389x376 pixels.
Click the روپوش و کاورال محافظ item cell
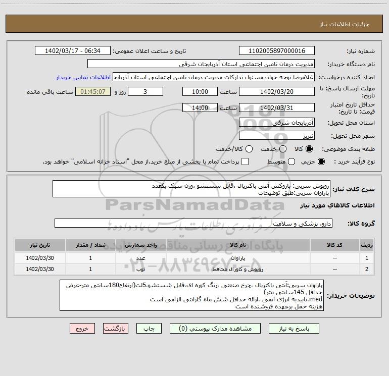pos(237,269)
